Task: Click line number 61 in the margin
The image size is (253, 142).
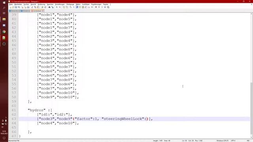Action: coord(14,110)
